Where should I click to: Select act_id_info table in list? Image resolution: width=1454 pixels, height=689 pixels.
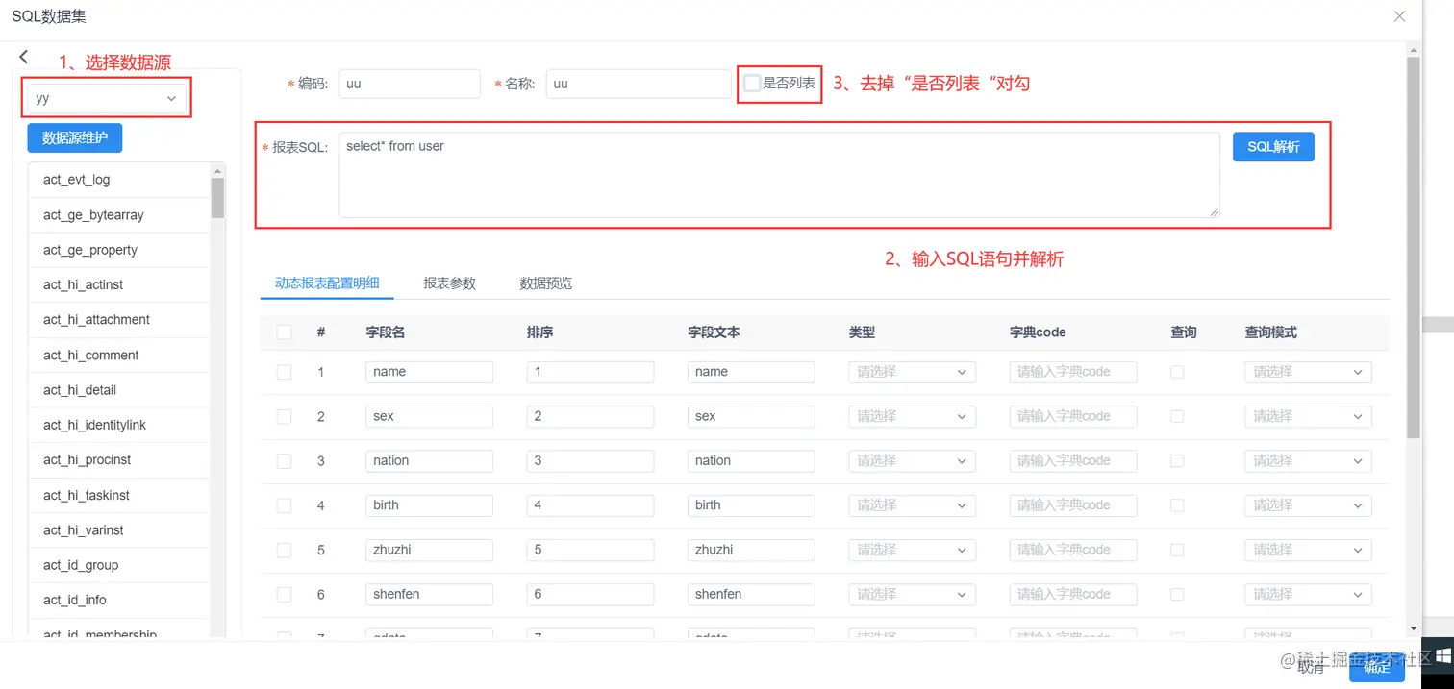119,600
